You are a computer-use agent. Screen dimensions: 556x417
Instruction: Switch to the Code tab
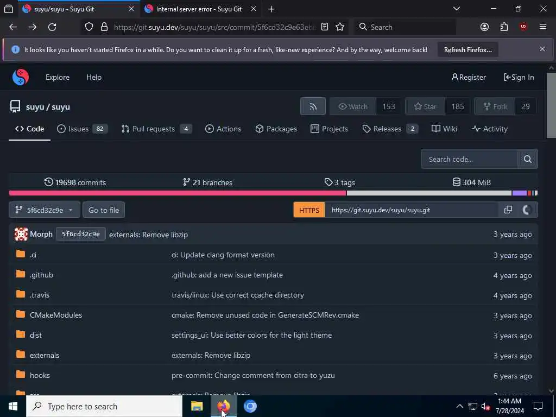pyautogui.click(x=29, y=129)
